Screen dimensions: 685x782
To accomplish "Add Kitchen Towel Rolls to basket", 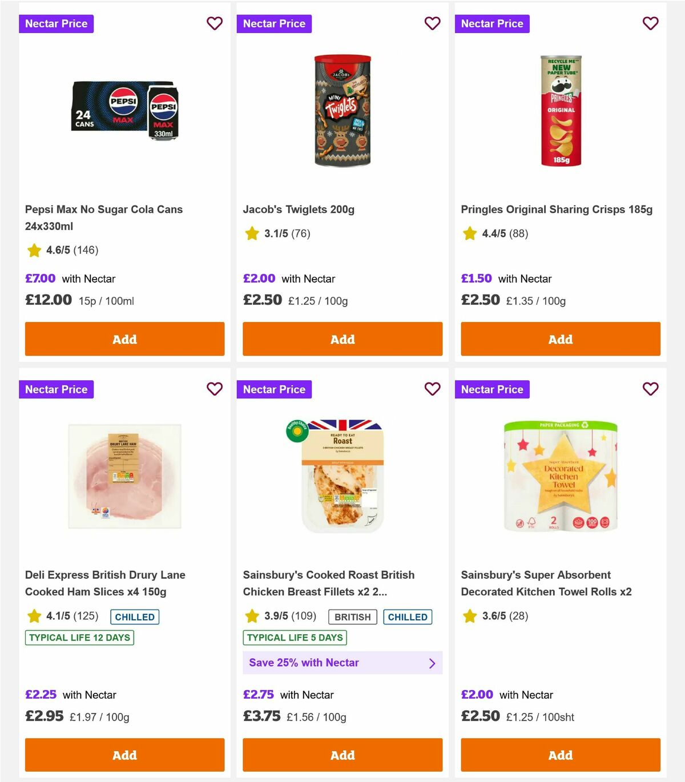I will [560, 755].
